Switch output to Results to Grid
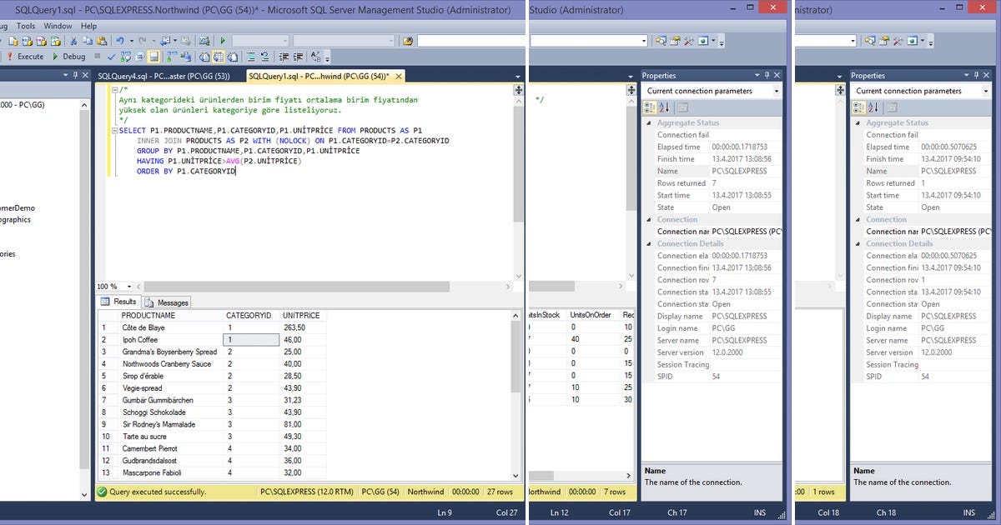The image size is (1001, 525). [x=219, y=57]
